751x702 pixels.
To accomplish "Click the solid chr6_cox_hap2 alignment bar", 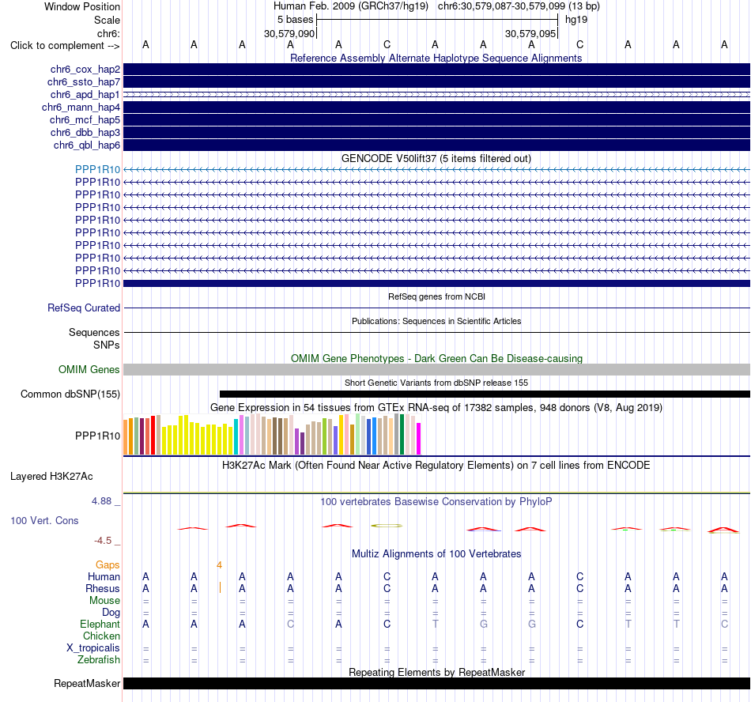I will [436, 69].
